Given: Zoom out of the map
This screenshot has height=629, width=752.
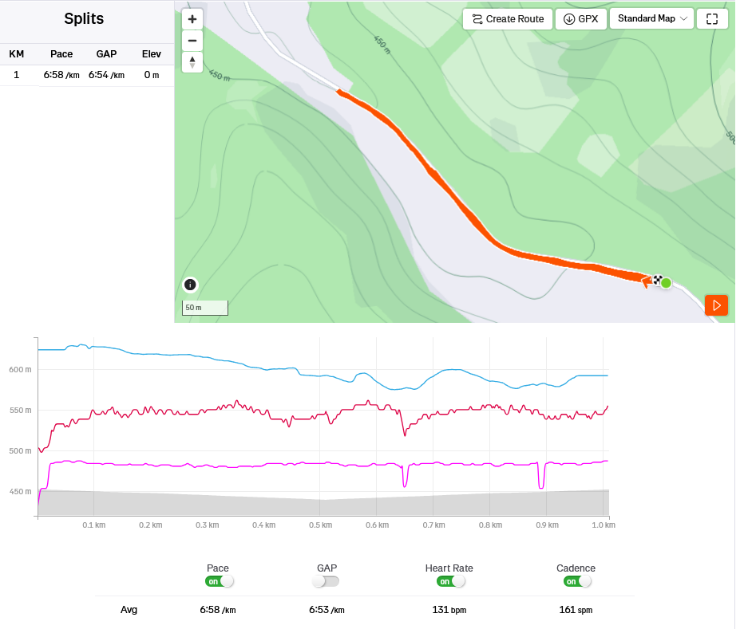Looking at the screenshot, I should tap(192, 41).
